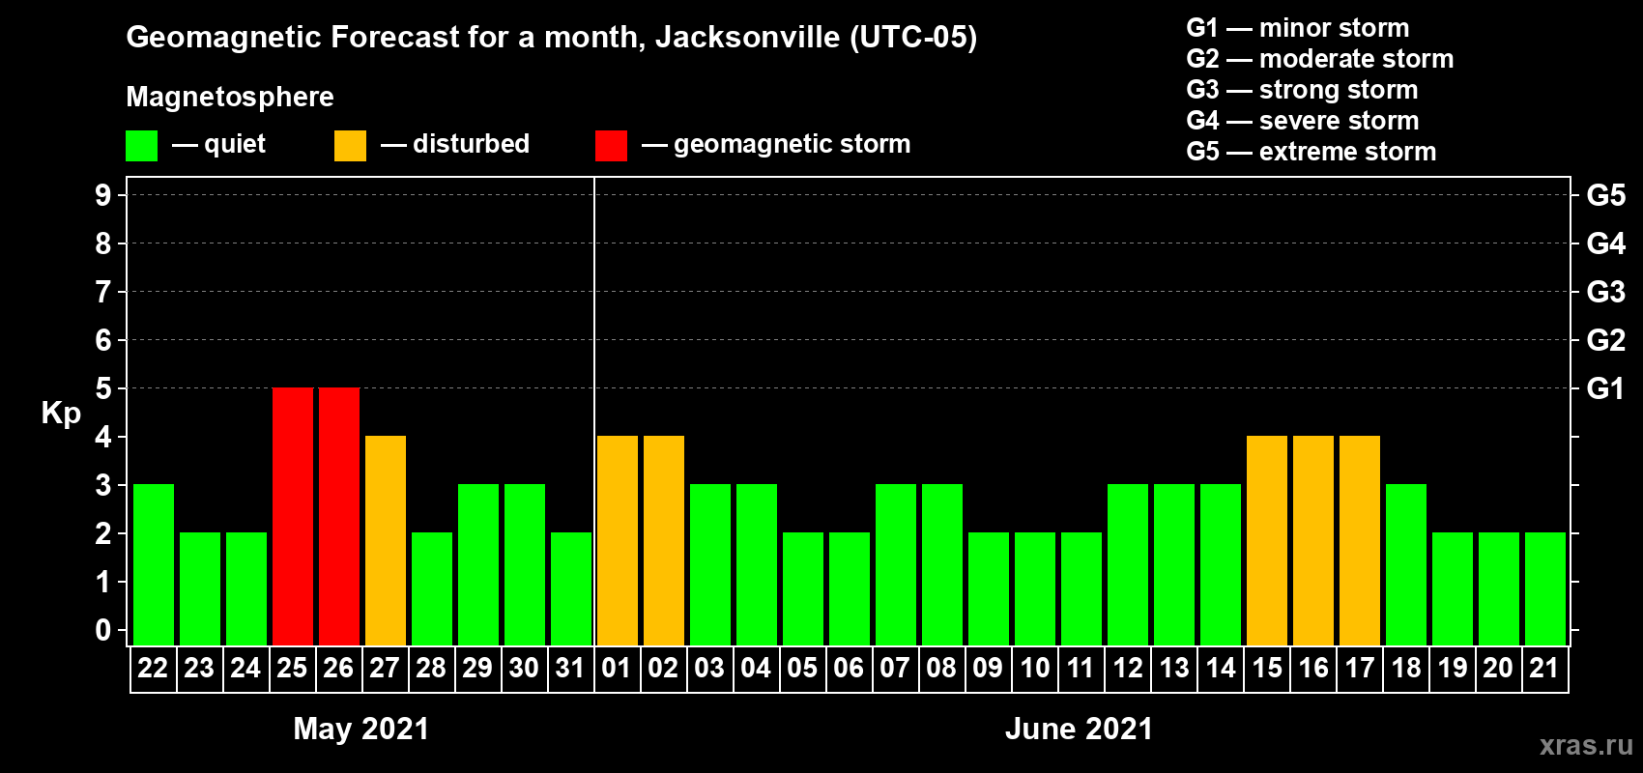1643x773 pixels.
Task: Click the G4 label on right axis
Action: [x=1606, y=243]
